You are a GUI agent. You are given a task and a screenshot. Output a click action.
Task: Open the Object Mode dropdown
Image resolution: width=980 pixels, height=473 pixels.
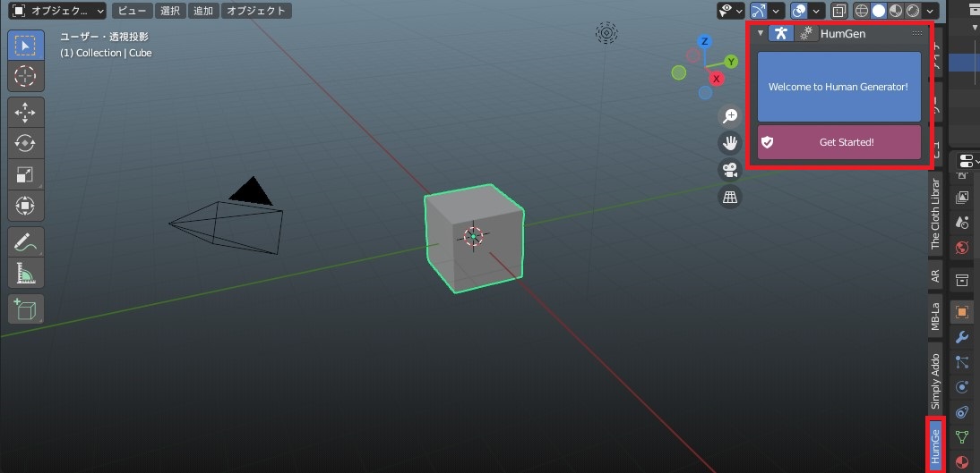click(x=57, y=11)
